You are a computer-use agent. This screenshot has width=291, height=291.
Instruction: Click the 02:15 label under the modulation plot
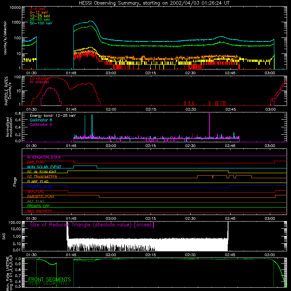[x=151, y=146]
